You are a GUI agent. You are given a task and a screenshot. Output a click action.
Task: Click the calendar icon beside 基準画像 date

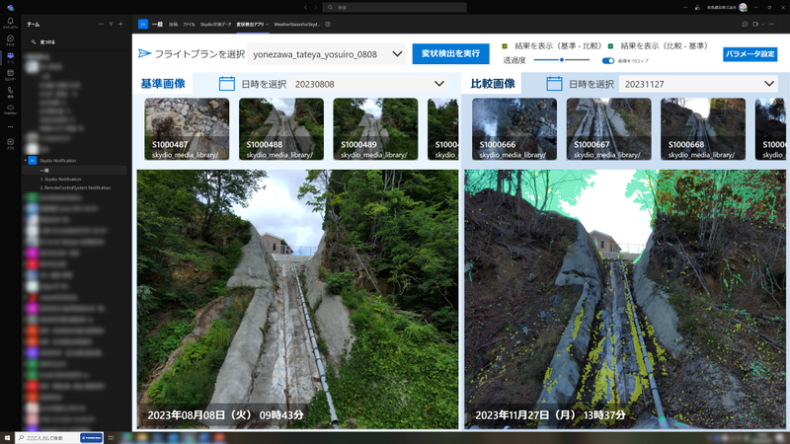[226, 84]
